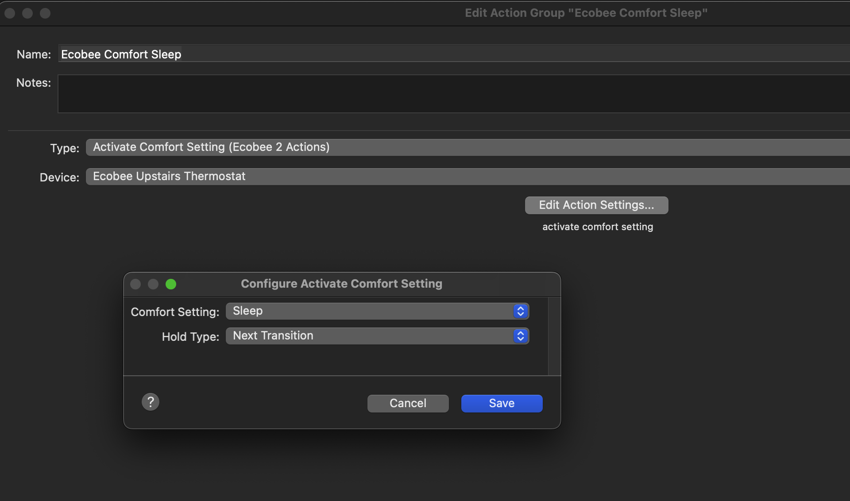This screenshot has width=850, height=501.
Task: Click the green zoom button of config dialog
Action: [171, 284]
